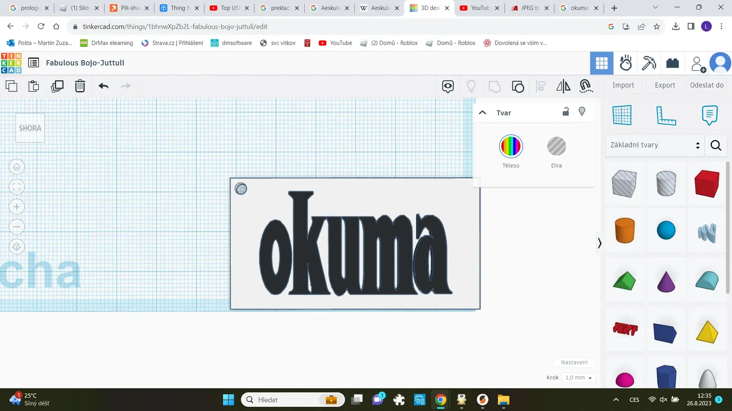
Task: Reset to home view
Action: click(x=17, y=167)
